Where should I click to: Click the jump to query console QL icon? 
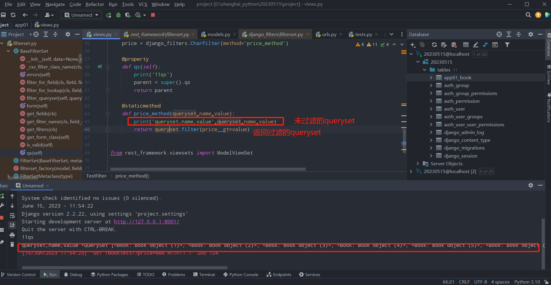point(495,45)
